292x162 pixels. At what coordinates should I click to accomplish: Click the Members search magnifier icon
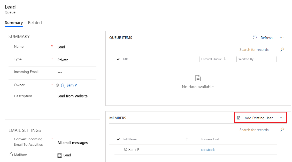coord(282,130)
